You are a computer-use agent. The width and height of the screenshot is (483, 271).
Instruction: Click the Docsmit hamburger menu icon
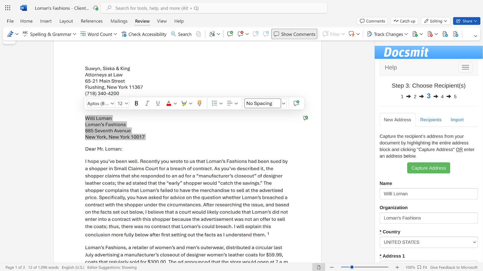coord(465,67)
